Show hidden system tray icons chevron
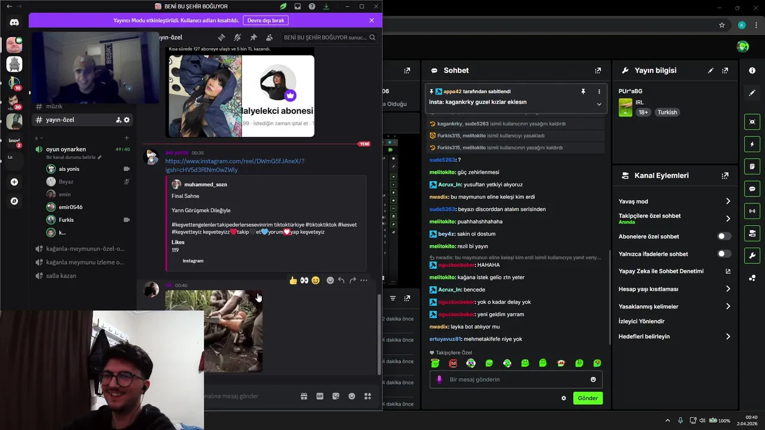 (667, 420)
